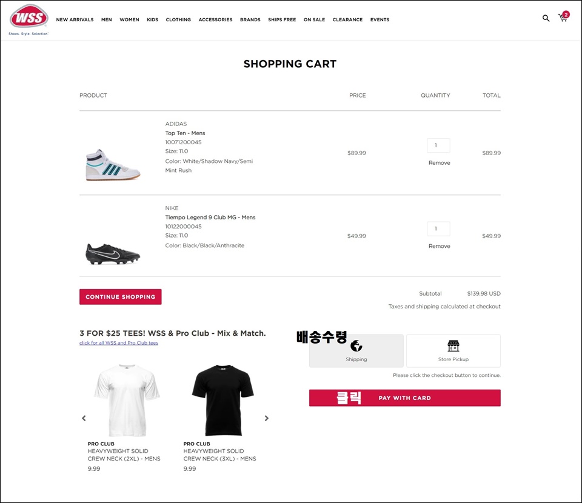This screenshot has width=582, height=503.
Task: Go to the CLEARANCE menu item
Action: [347, 19]
